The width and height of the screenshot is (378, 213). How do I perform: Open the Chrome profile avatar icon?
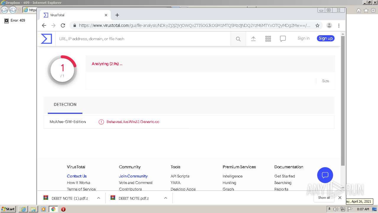pos(329,25)
